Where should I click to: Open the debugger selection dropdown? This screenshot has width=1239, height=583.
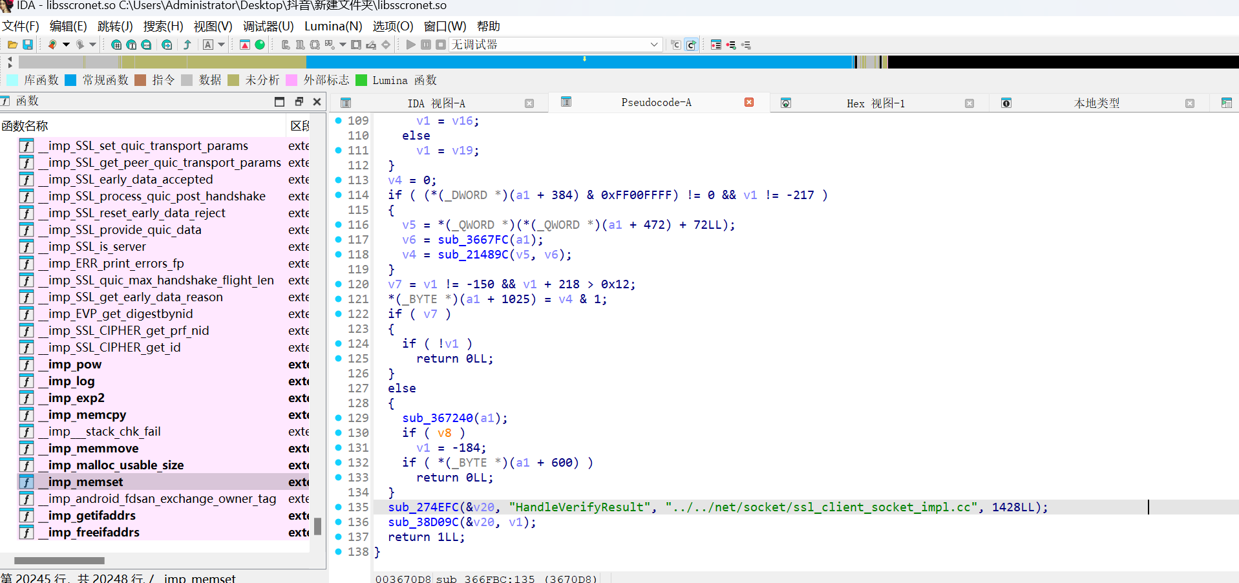pyautogui.click(x=653, y=45)
